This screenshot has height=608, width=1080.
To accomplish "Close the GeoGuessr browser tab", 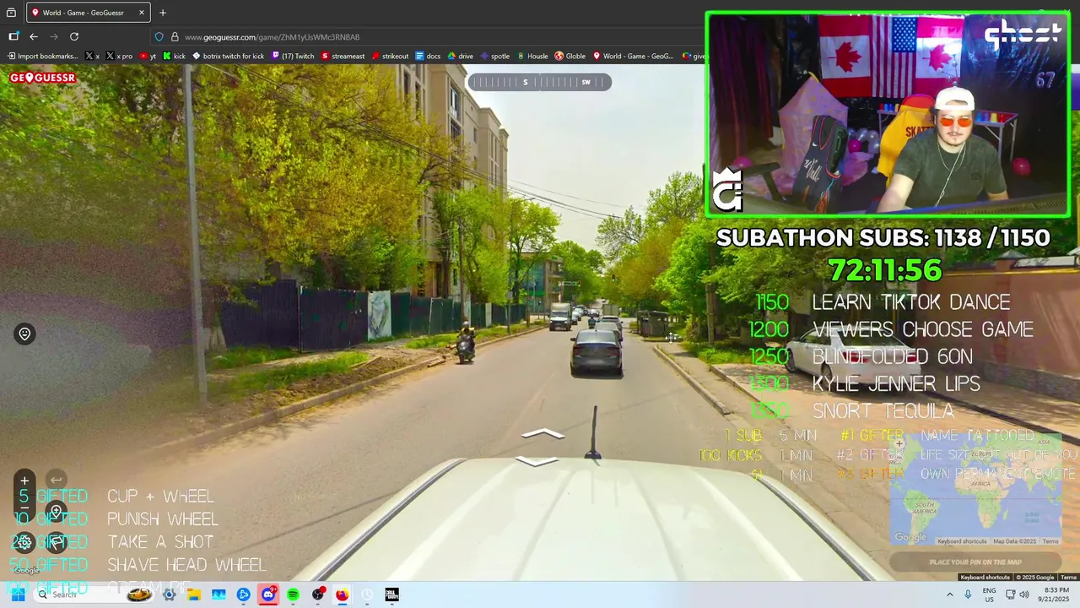I will point(142,13).
